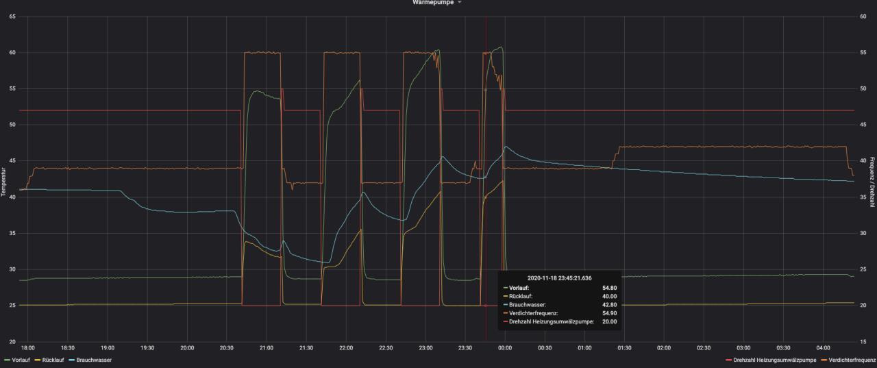Click the Temperatur left axis label
Screen dimensions: 877x368
click(x=4, y=178)
